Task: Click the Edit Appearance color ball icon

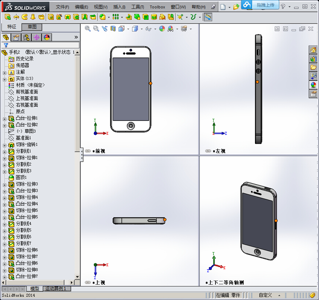Action: click(162, 29)
